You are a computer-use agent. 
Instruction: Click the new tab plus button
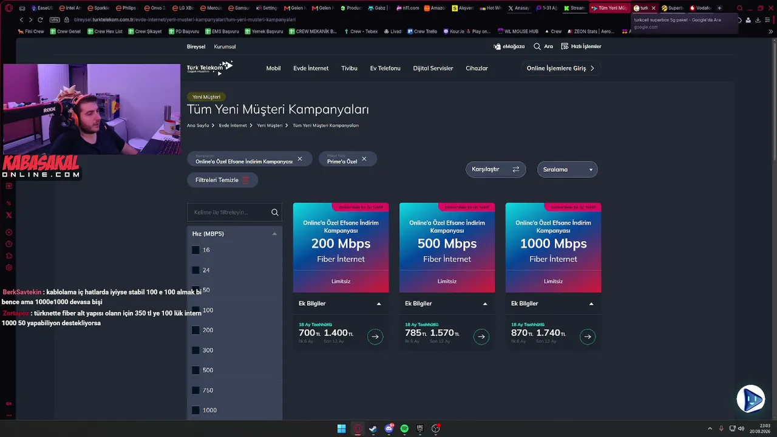(719, 8)
